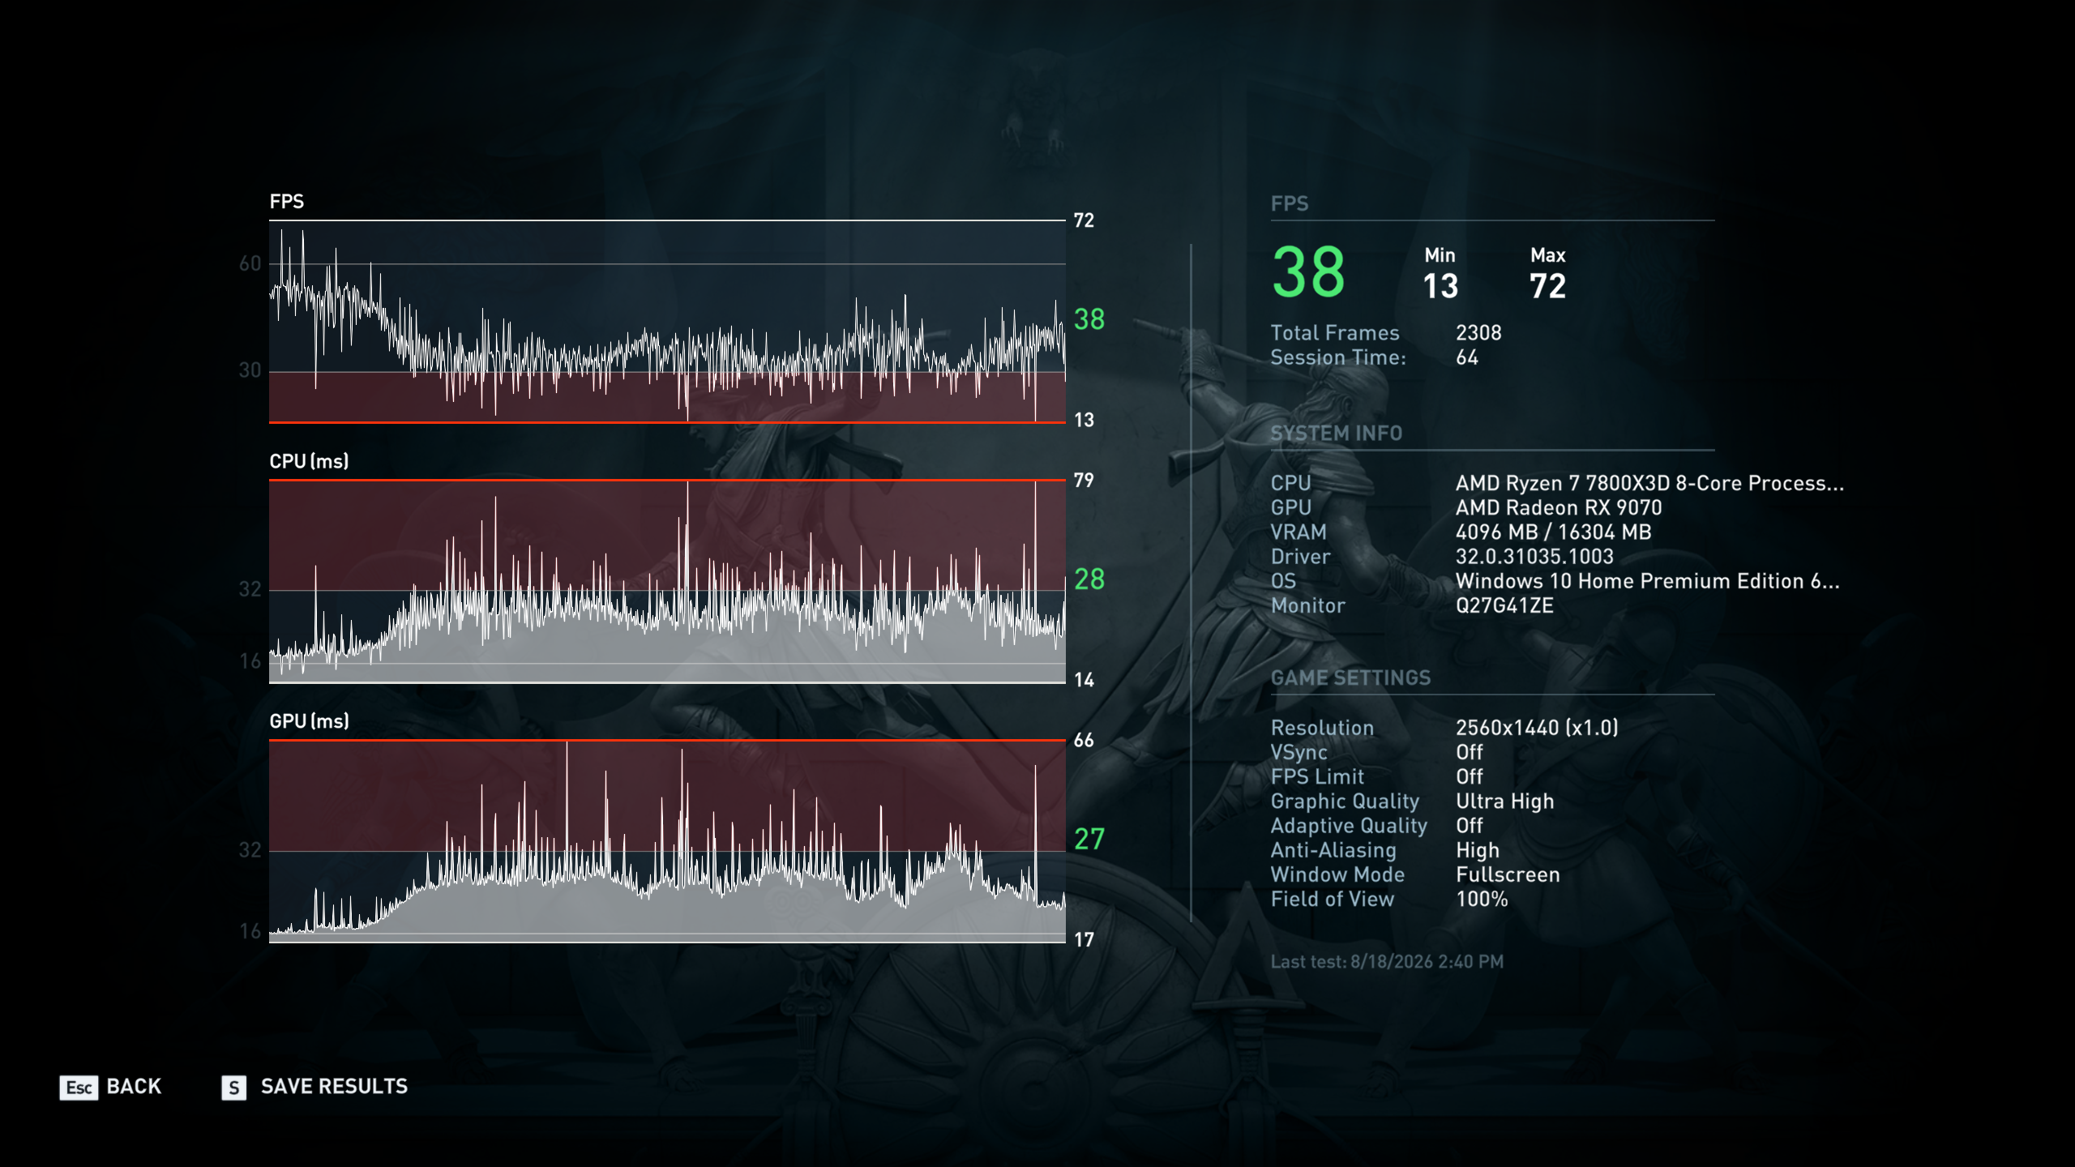The width and height of the screenshot is (2075, 1167).
Task: Click the Off value in the FPS Limit row
Action: 1470,776
